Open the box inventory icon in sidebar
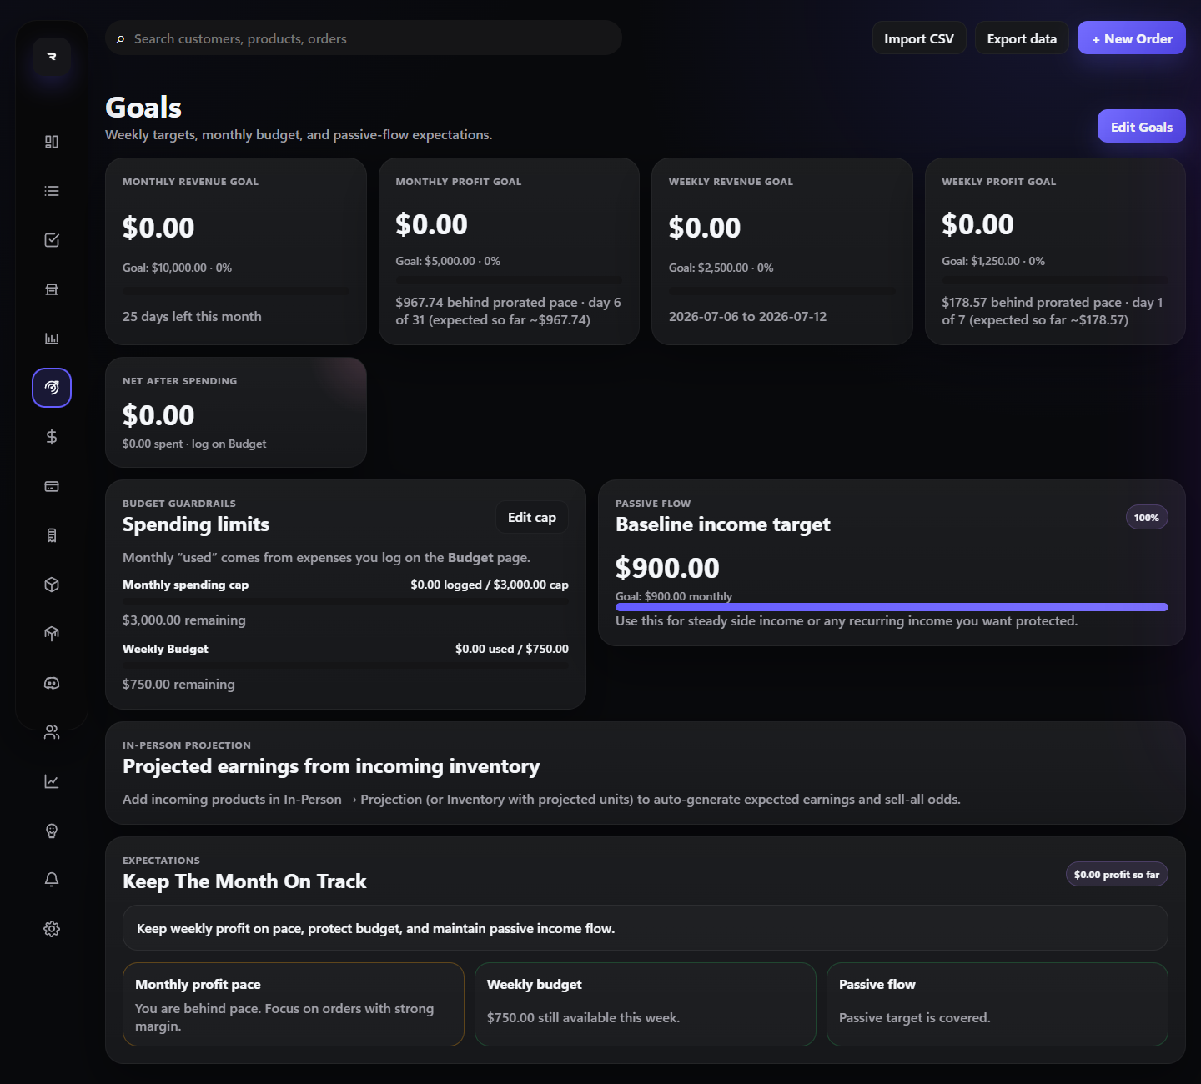Screen dimensions: 1201x1084 tap(52, 585)
